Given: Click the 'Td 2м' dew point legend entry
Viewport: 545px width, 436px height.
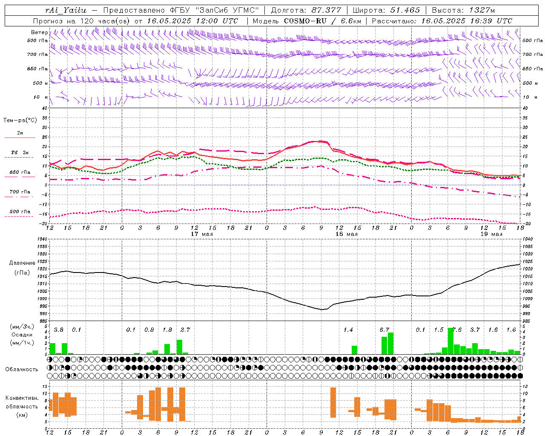Looking at the screenshot, I should click(20, 152).
